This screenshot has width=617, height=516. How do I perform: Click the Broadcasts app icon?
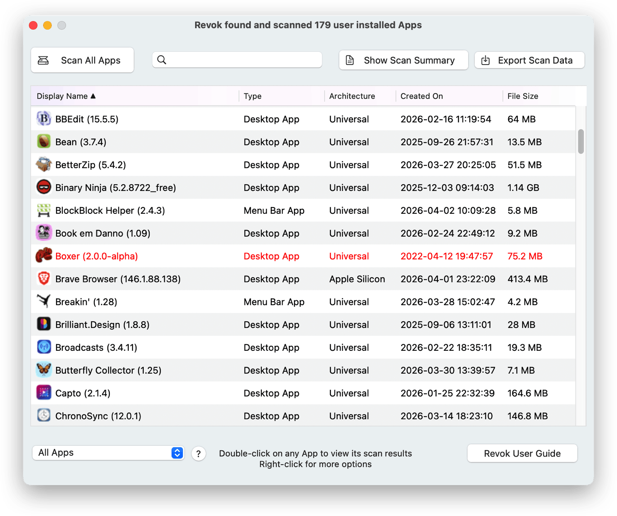(x=44, y=347)
